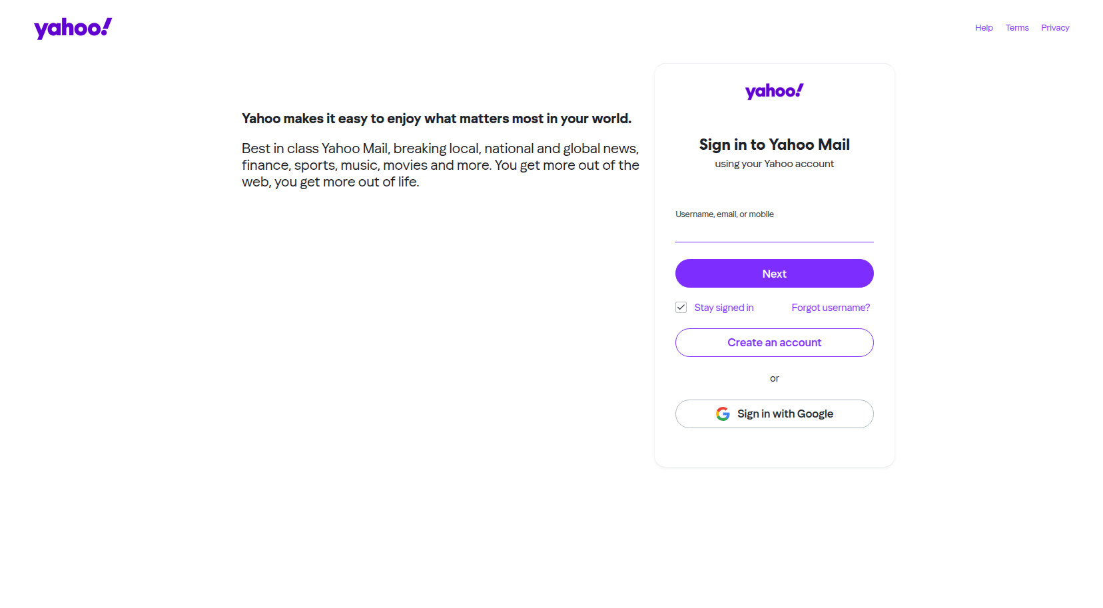Click empty space at the sign-in card's bottom

pyautogui.click(x=774, y=450)
